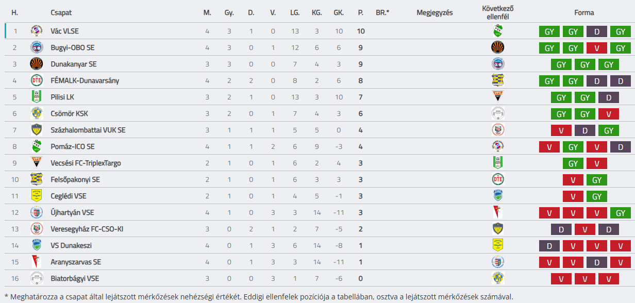Screen dimensions: 635x303
Task: Click the Forma column header
Action: 584,13
